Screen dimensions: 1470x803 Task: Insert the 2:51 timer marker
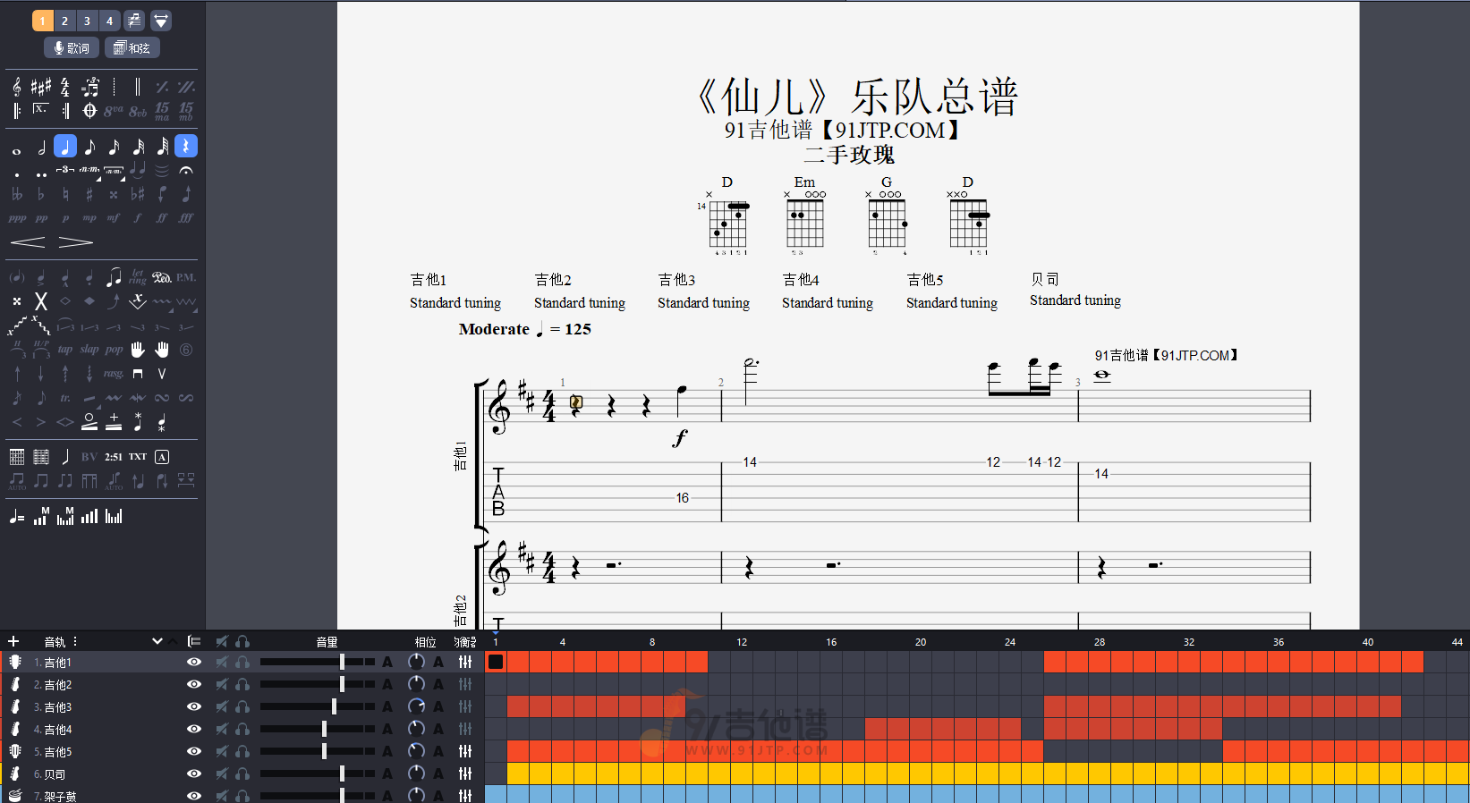114,457
